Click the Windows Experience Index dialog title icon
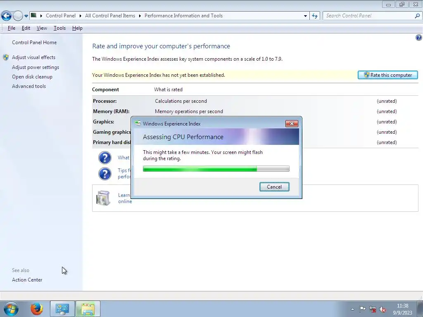This screenshot has width=423, height=317. pos(138,123)
